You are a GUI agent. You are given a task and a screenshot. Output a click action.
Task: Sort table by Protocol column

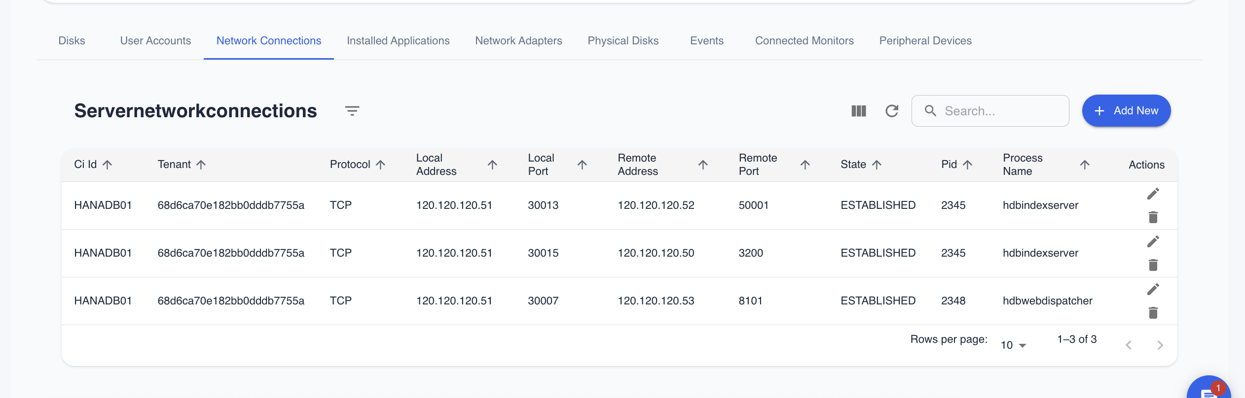click(x=380, y=165)
